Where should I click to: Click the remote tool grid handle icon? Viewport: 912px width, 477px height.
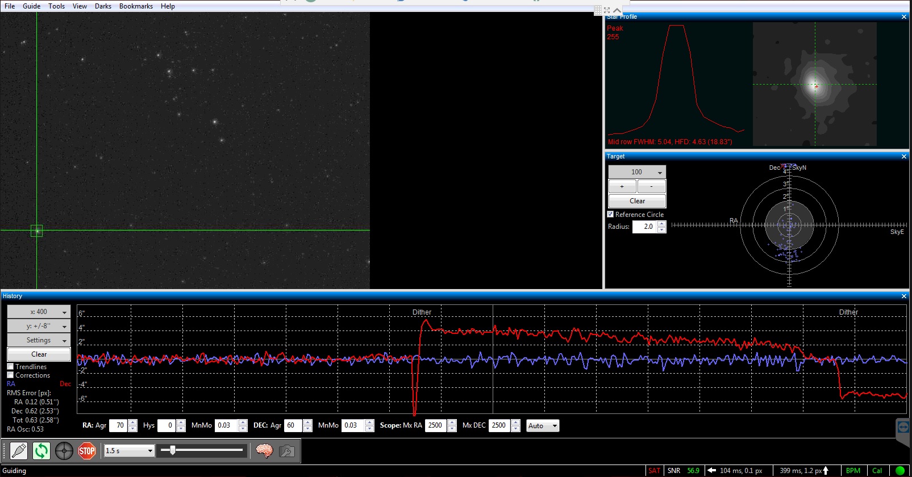tap(598, 10)
